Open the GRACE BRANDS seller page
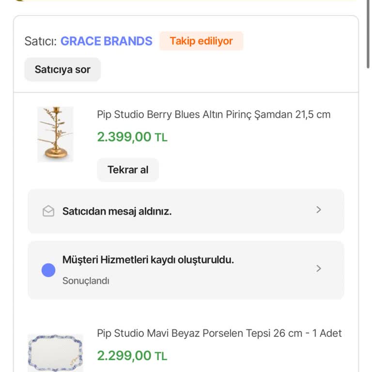372x372 pixels. [x=106, y=41]
